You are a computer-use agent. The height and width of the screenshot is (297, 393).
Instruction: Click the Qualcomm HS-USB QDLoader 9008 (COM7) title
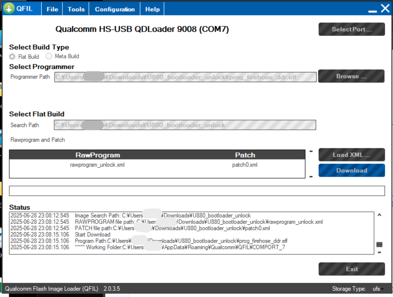click(x=142, y=29)
